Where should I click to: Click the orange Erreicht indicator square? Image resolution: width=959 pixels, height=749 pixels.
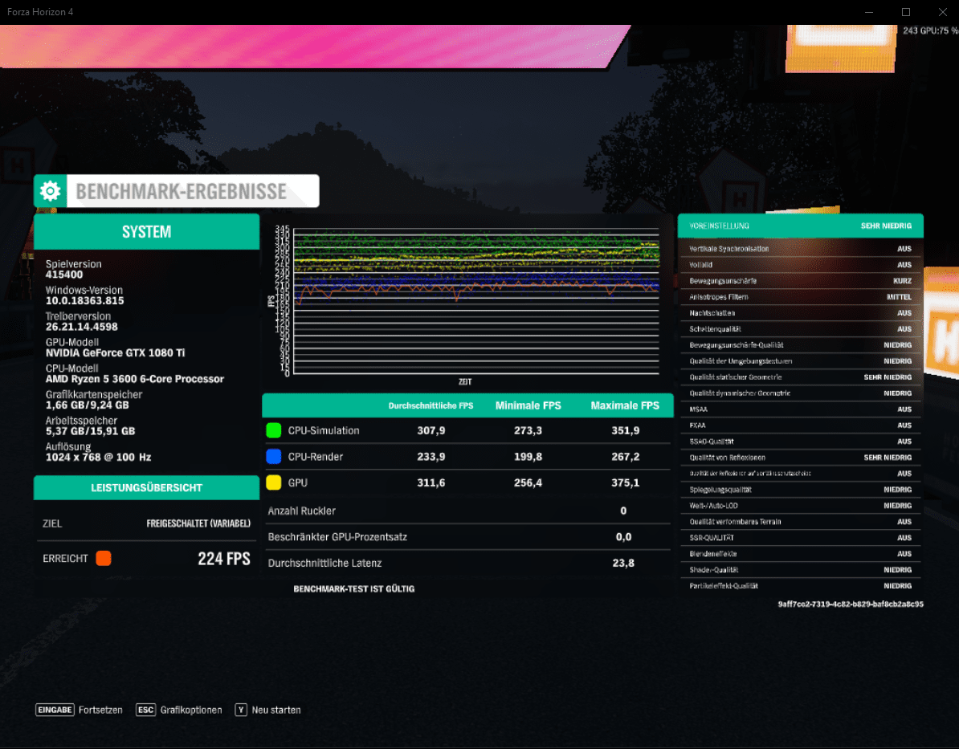104,558
